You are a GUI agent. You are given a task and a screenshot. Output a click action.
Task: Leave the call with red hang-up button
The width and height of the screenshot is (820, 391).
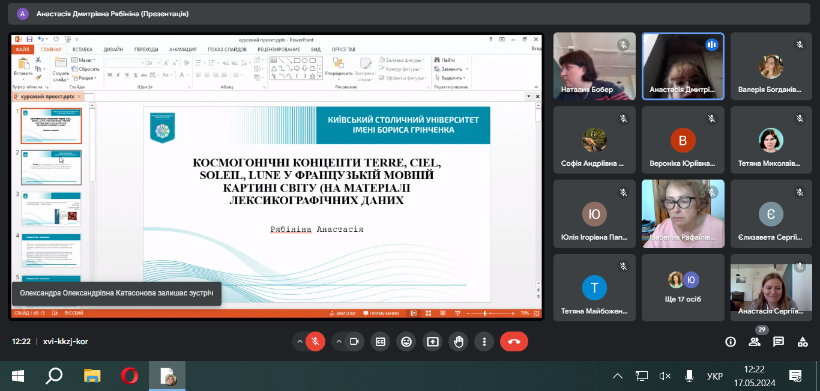514,342
